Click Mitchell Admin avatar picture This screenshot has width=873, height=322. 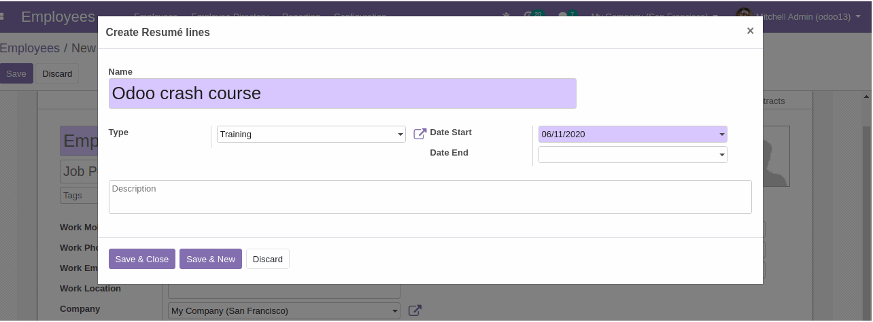coord(744,16)
